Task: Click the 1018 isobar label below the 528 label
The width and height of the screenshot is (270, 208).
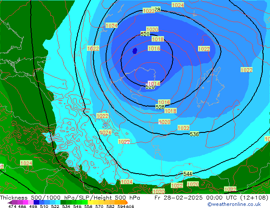Action: coord(170,111)
